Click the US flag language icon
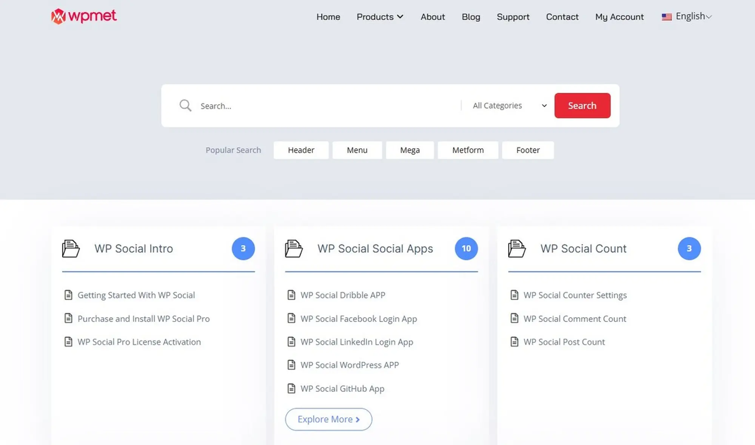755x445 pixels. click(x=667, y=17)
